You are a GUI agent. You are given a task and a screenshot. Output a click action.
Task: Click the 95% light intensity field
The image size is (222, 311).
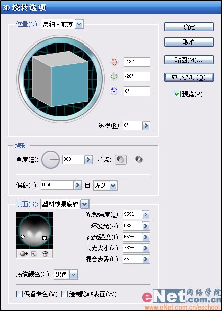click(132, 214)
